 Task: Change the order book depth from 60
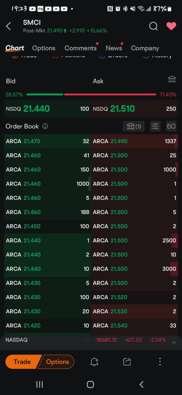tap(171, 126)
